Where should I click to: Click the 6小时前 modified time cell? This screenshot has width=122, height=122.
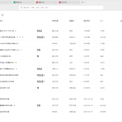coord(86,69)
